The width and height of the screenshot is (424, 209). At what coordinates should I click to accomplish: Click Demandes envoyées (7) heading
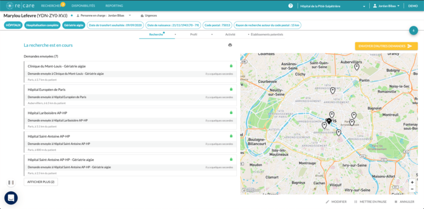[41, 56]
